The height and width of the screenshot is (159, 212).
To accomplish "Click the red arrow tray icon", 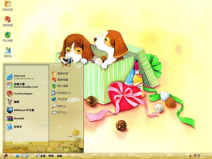I will pos(190,156).
